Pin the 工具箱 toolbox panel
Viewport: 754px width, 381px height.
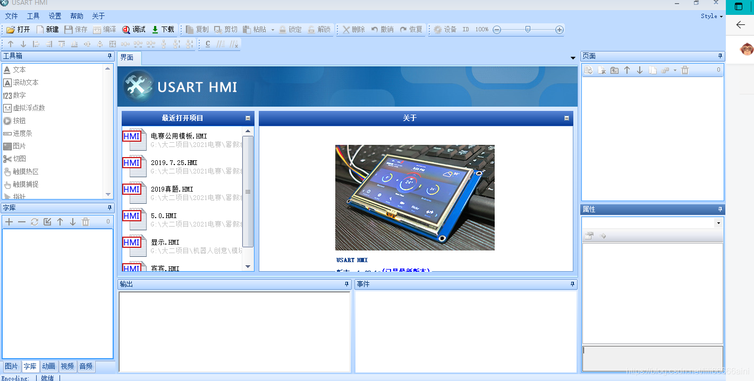pyautogui.click(x=109, y=56)
